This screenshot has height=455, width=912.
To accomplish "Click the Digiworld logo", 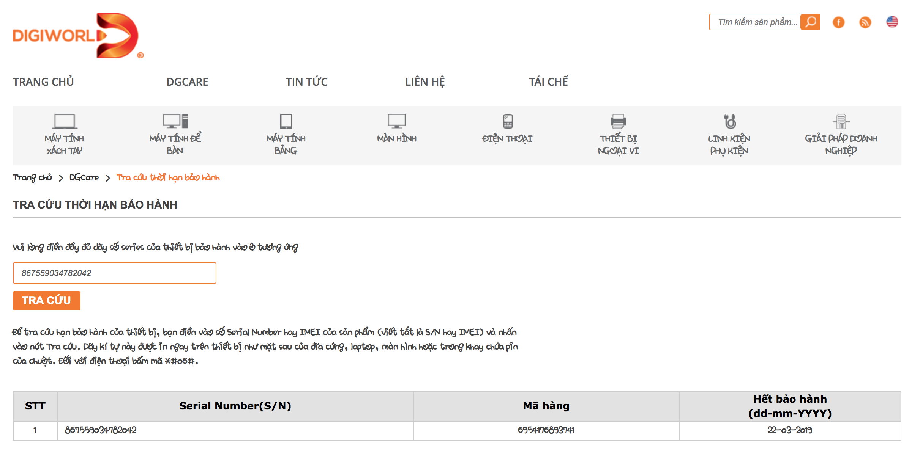I will click(x=78, y=36).
